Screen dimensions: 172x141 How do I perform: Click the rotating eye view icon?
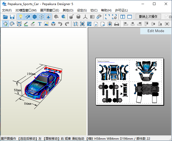(x=99, y=17)
